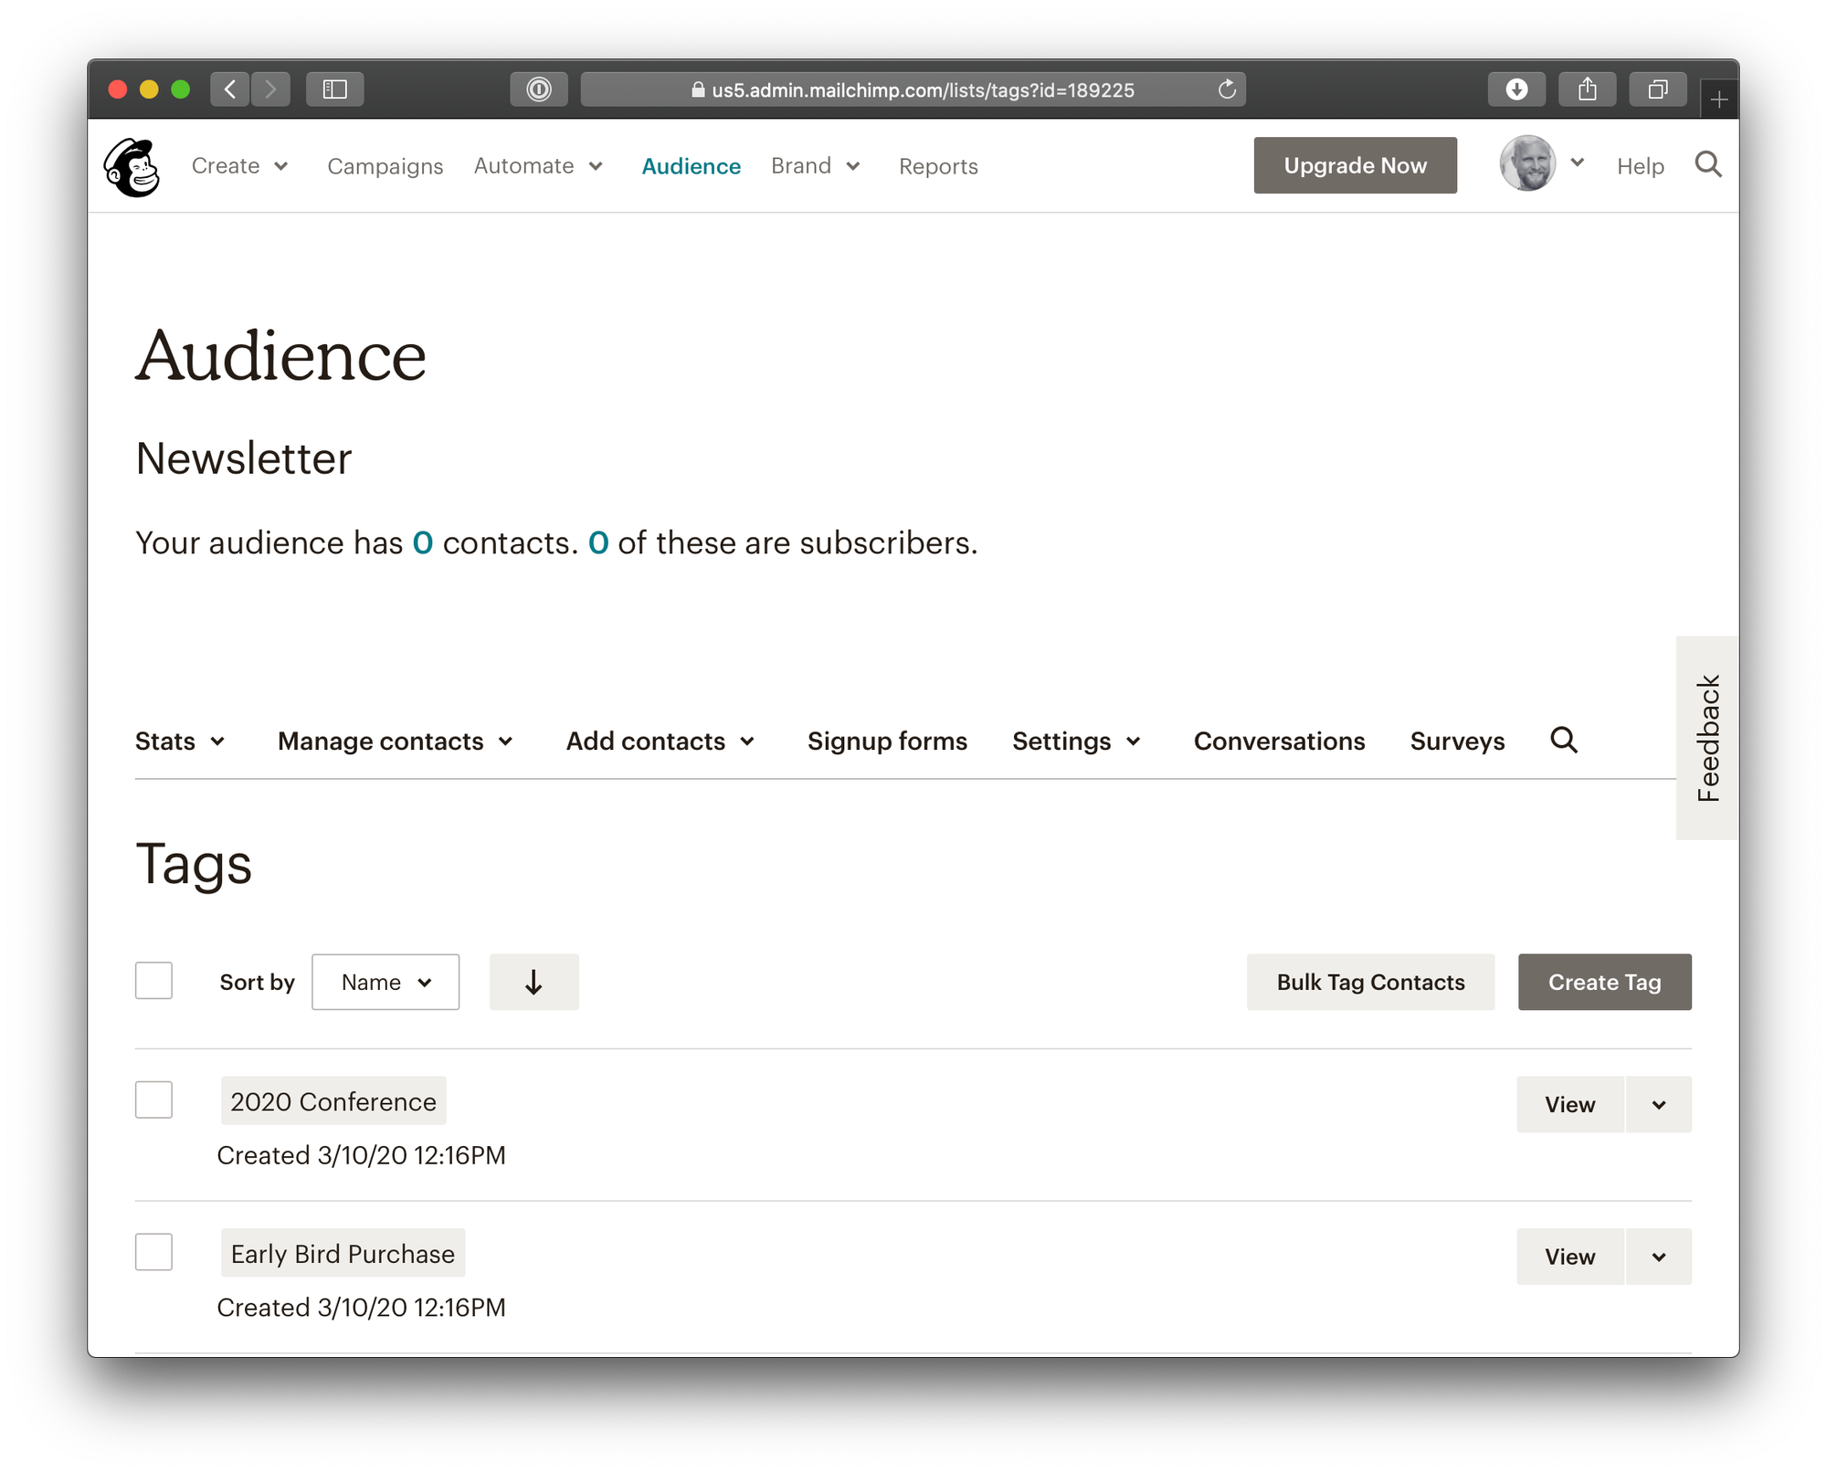Expand the 2020 Conference View options arrow
Screen dimensions: 1827x1473
[x=1659, y=1104]
